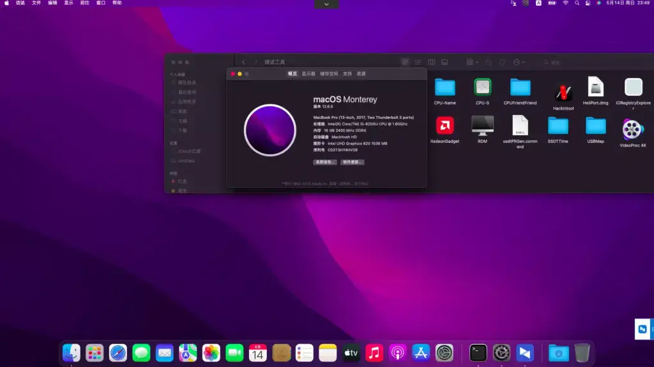This screenshot has height=367, width=654.
Task: Open the Apple menu
Action: [6, 3]
